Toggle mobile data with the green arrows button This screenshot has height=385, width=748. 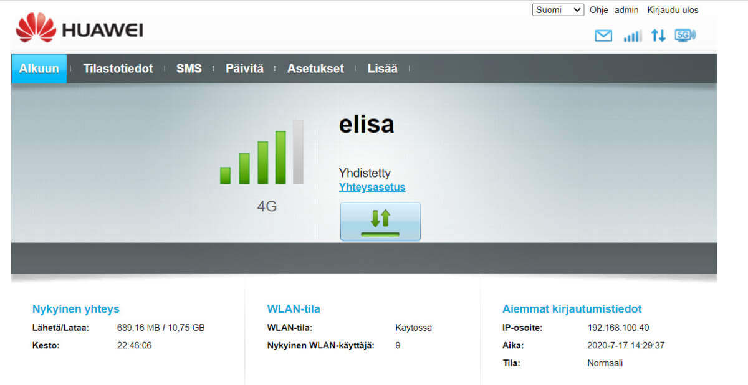coord(380,221)
